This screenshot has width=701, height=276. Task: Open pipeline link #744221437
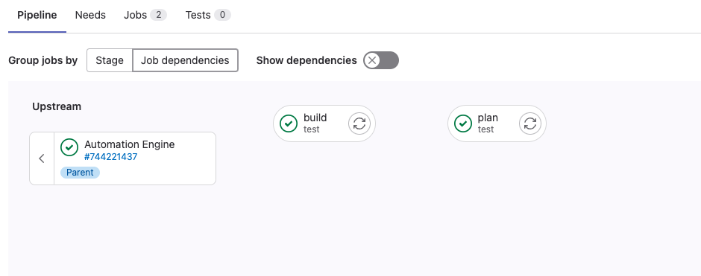tap(111, 157)
